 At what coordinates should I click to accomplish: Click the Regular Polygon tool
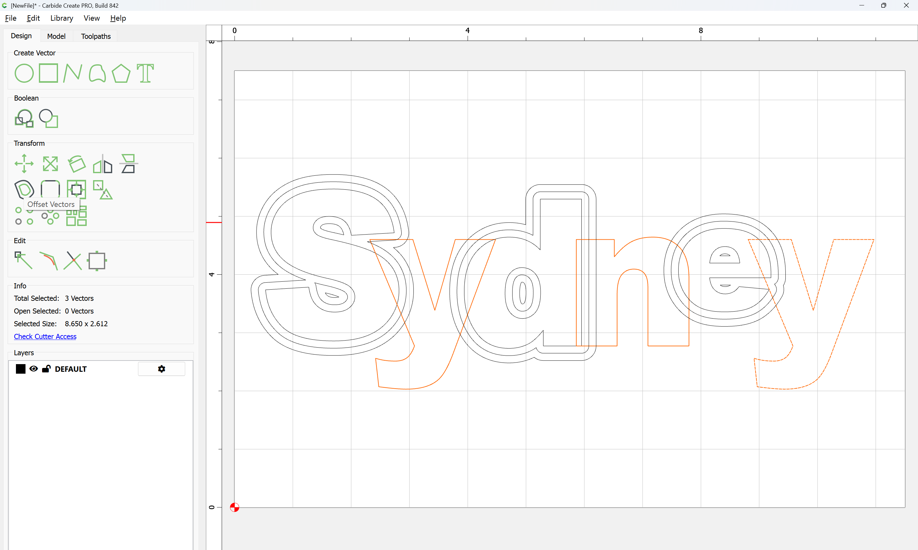tap(121, 73)
